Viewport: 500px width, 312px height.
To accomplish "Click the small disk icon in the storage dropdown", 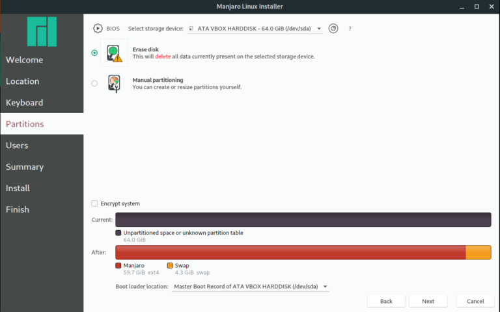I will 191,29.
